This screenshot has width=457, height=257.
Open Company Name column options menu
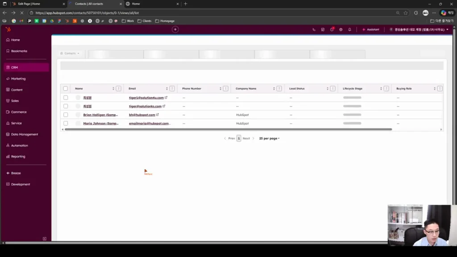point(279,89)
